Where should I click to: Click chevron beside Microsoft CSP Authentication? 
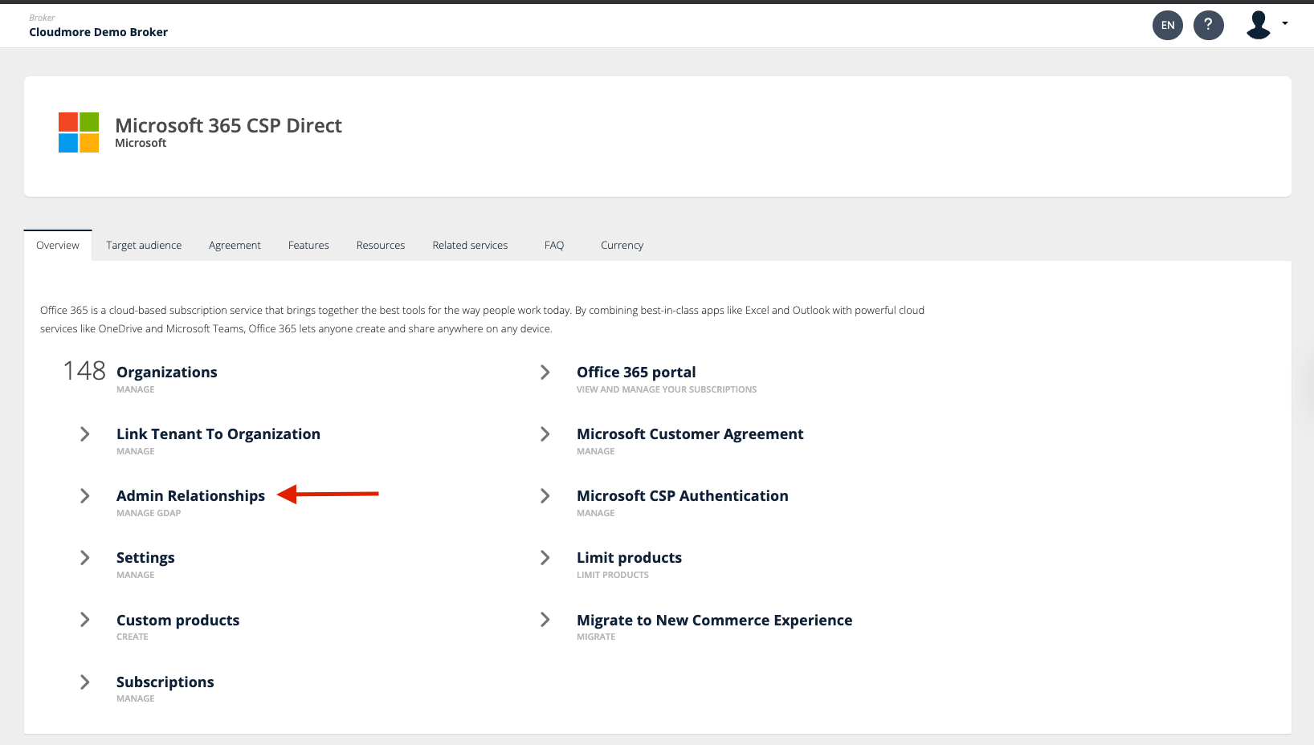click(x=545, y=496)
